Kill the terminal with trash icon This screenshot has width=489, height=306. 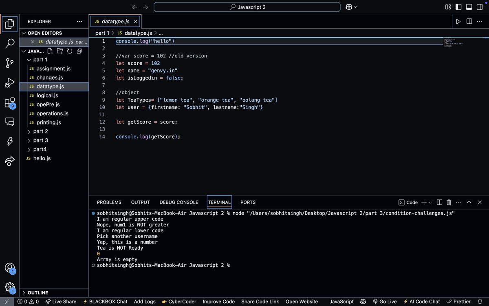[449, 202]
